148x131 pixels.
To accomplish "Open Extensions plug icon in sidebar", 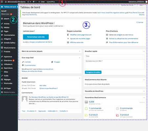I will 2,60.
